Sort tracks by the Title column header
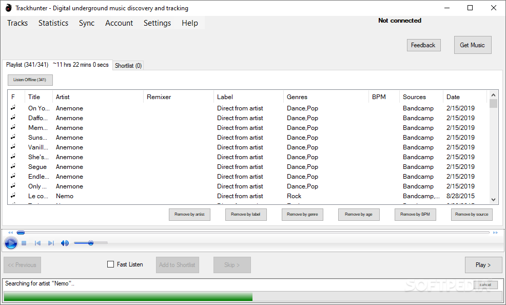Viewport: 506px width, 305px height. click(38, 97)
